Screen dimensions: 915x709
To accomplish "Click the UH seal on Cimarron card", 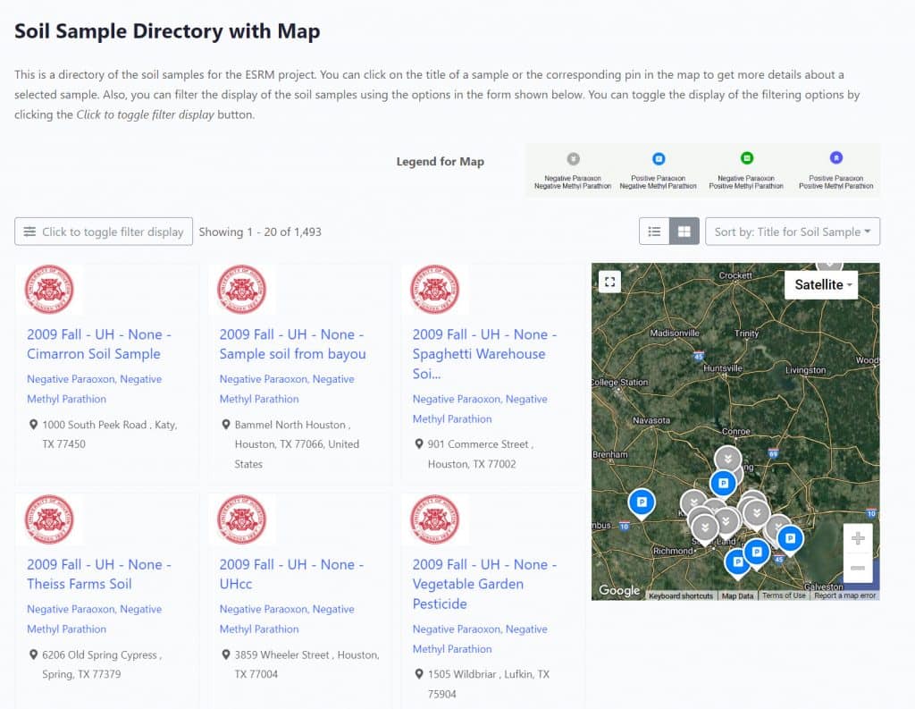I will (50, 289).
